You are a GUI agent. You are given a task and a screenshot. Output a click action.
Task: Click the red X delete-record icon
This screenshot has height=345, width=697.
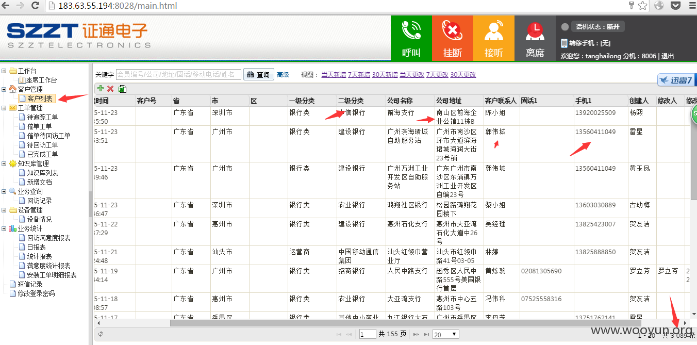click(110, 89)
